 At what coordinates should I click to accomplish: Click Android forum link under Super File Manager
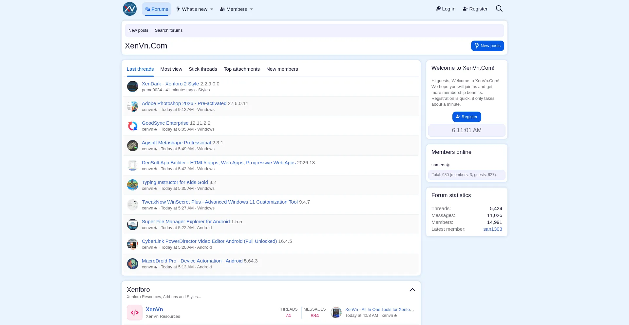tap(204, 228)
